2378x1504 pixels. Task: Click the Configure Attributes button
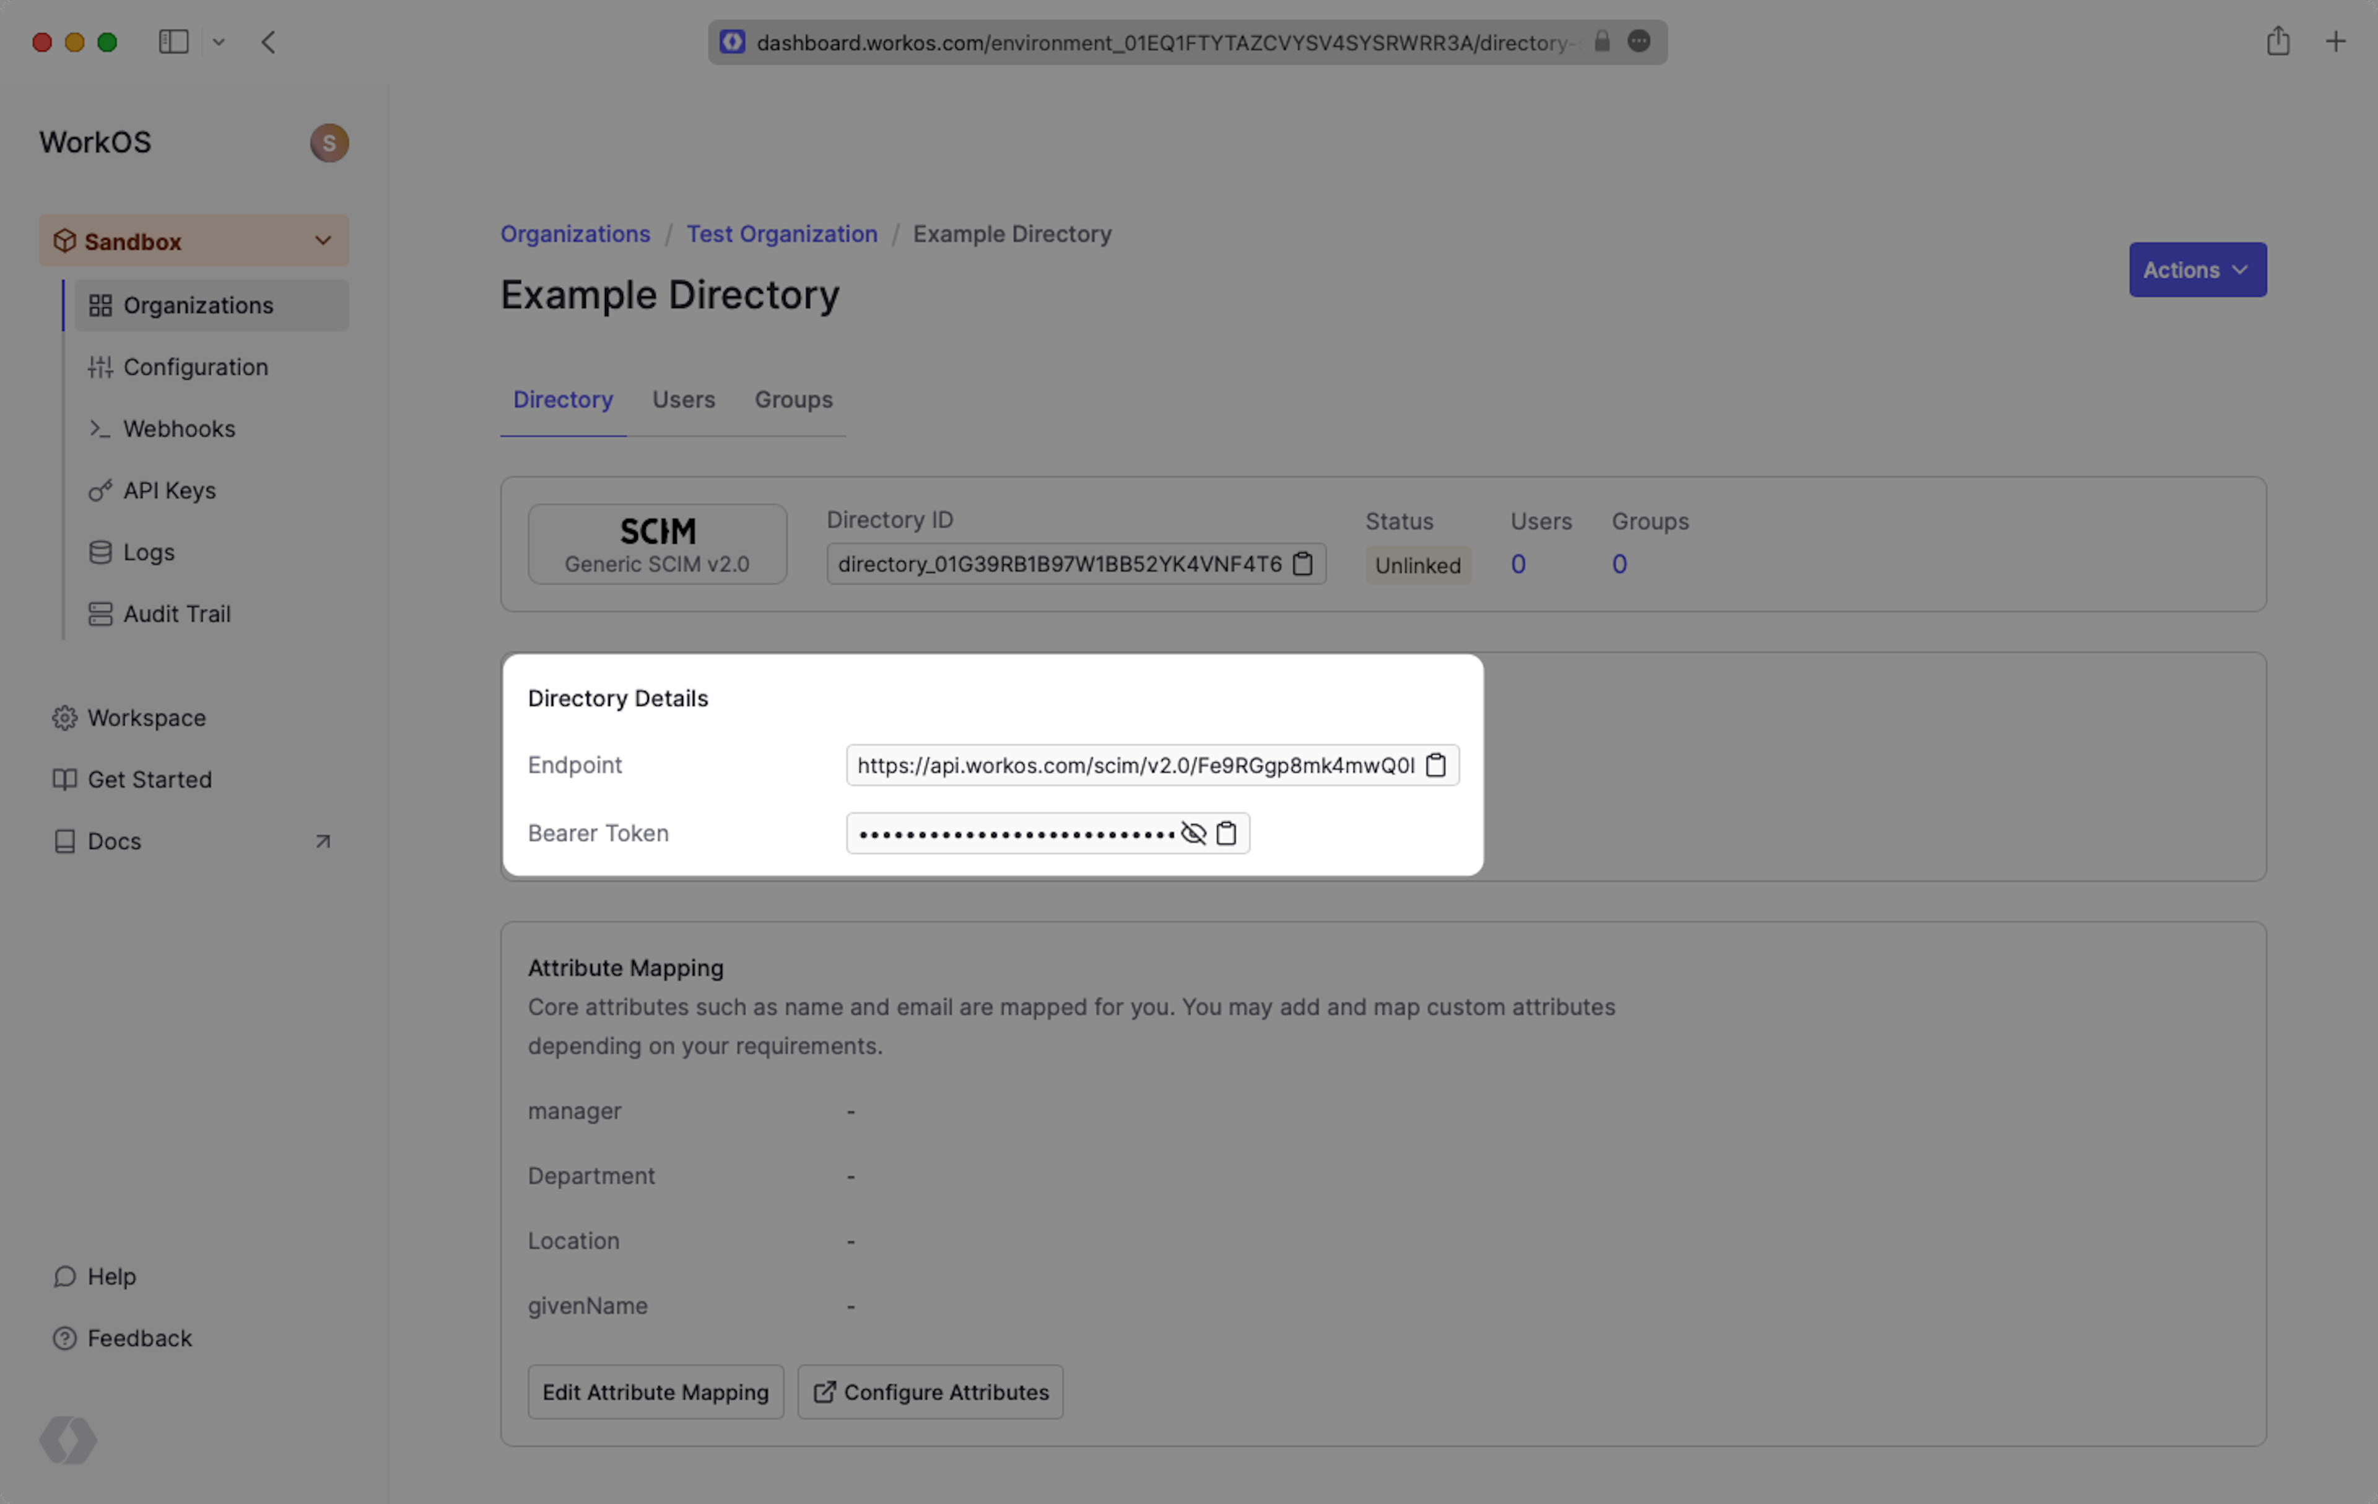[930, 1391]
